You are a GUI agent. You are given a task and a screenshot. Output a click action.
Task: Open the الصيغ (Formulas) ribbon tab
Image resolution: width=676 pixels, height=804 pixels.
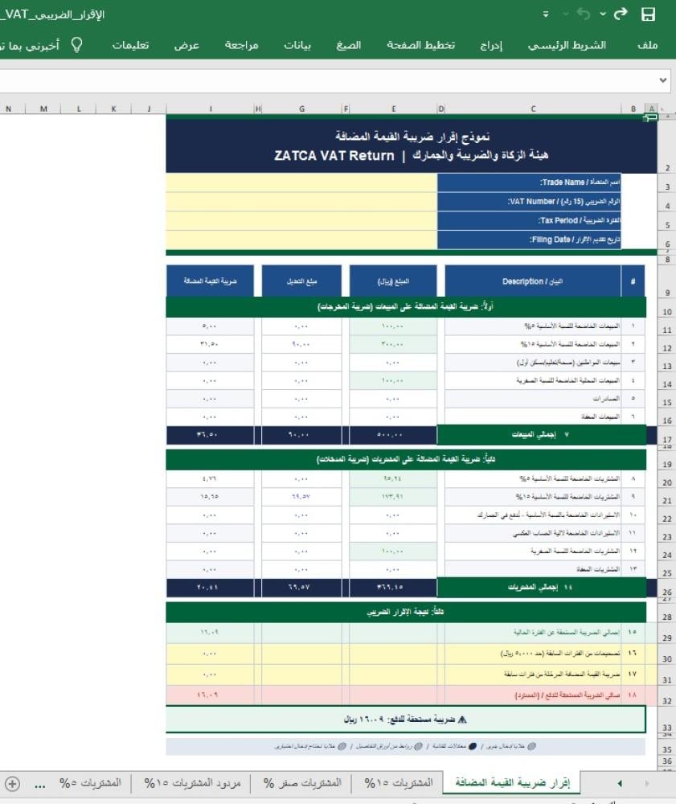[x=348, y=45]
